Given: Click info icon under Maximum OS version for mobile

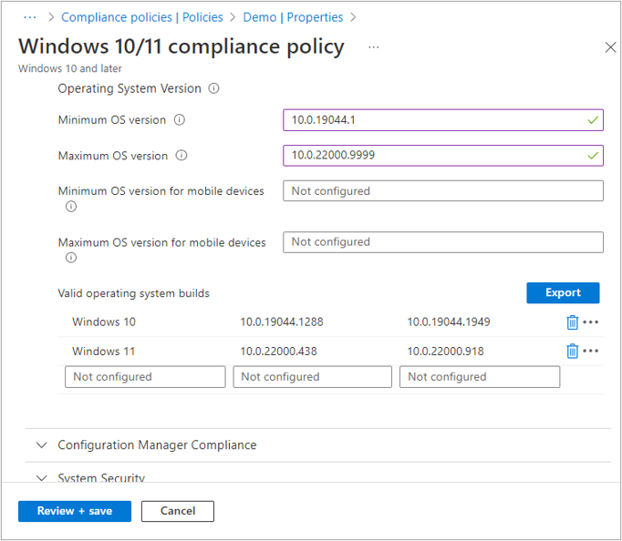Looking at the screenshot, I should point(71,258).
